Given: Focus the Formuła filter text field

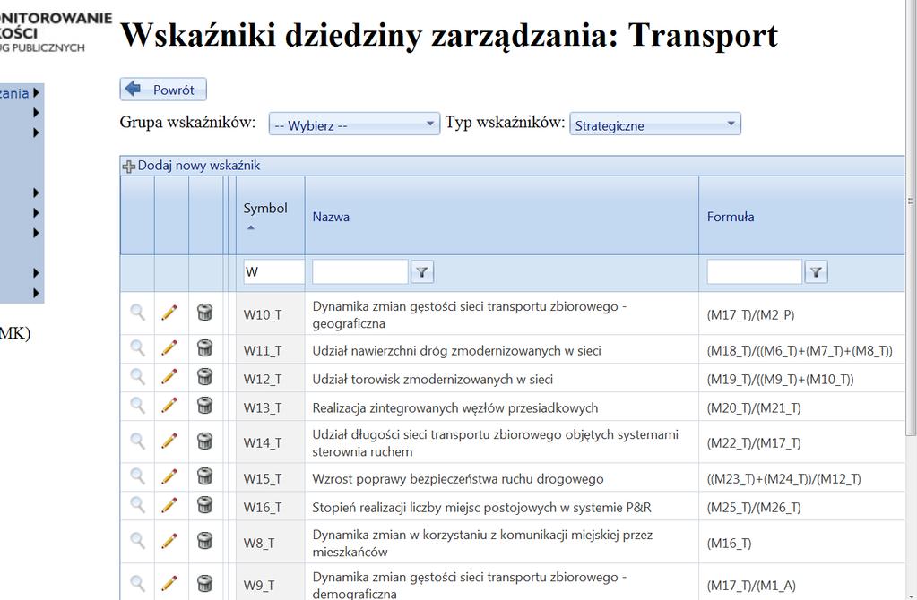Looking at the screenshot, I should pyautogui.click(x=755, y=271).
